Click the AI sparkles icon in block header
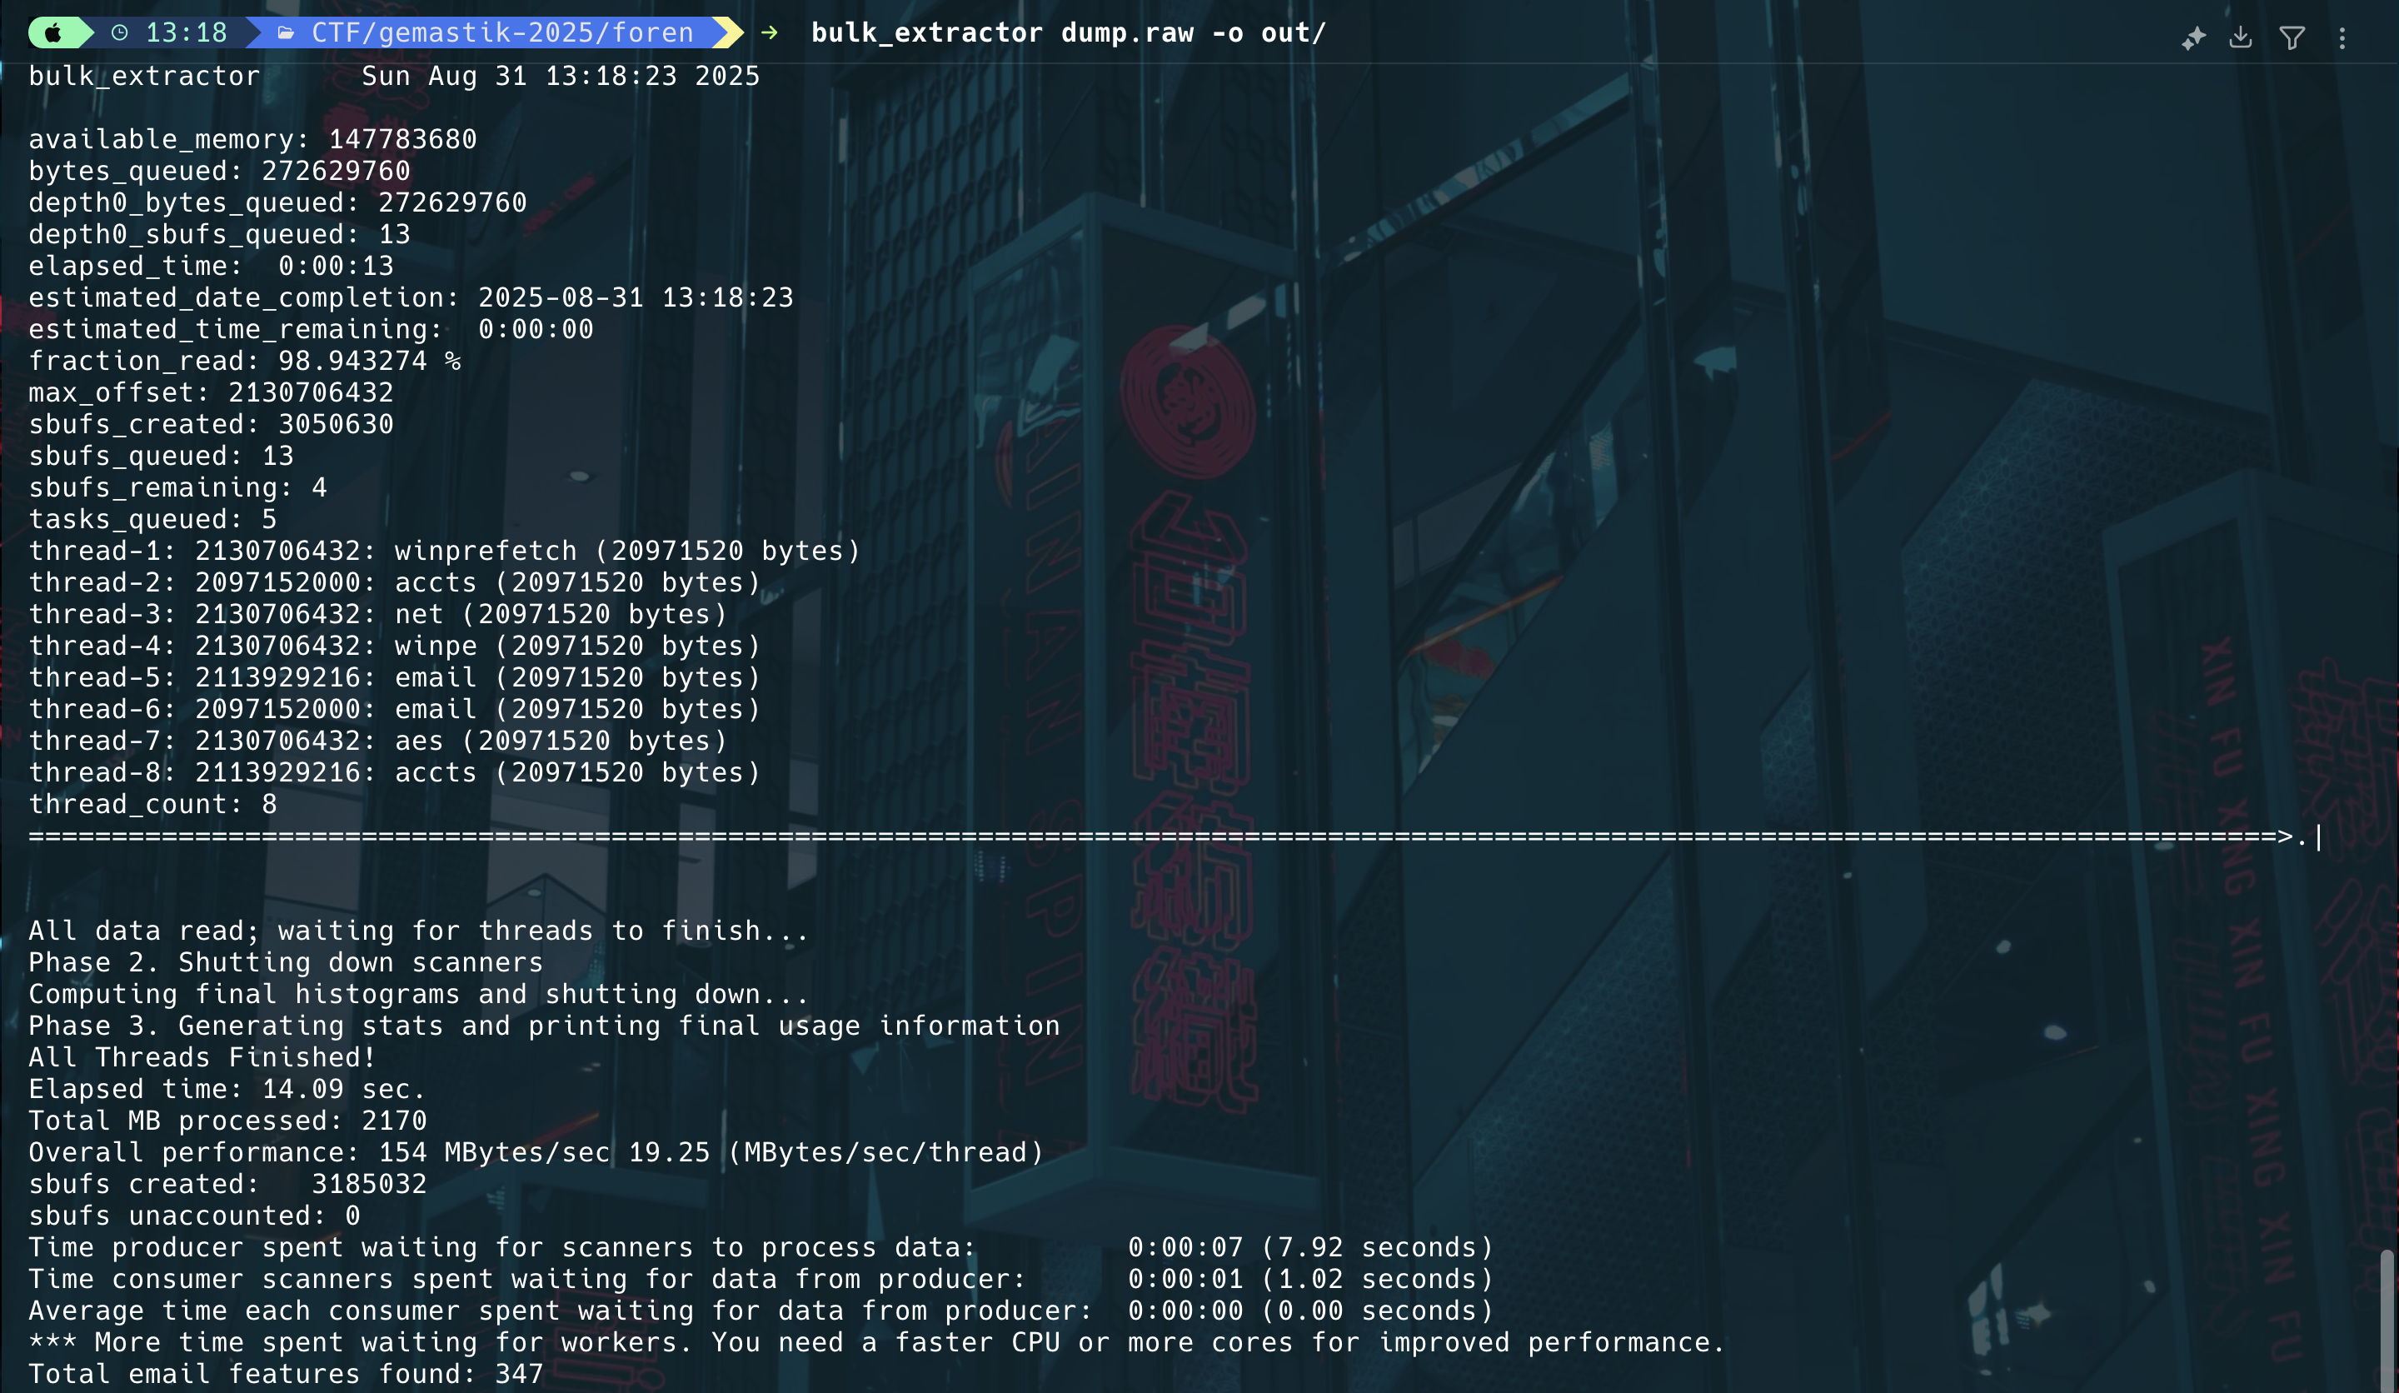Screen dimensions: 2399x1393 (x=2193, y=38)
